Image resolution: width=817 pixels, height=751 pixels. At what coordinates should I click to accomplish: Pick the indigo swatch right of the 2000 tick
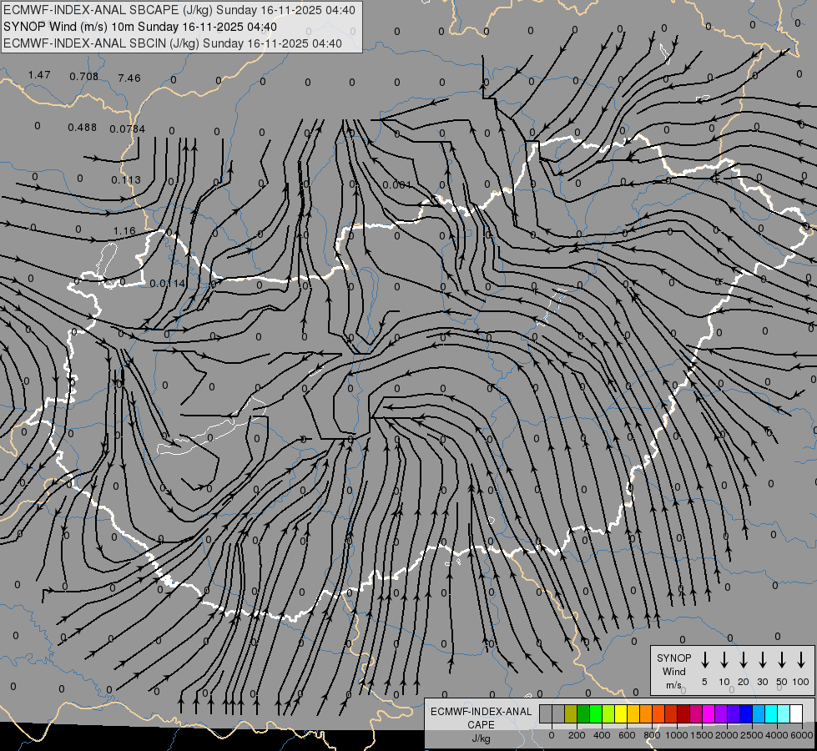click(x=734, y=714)
